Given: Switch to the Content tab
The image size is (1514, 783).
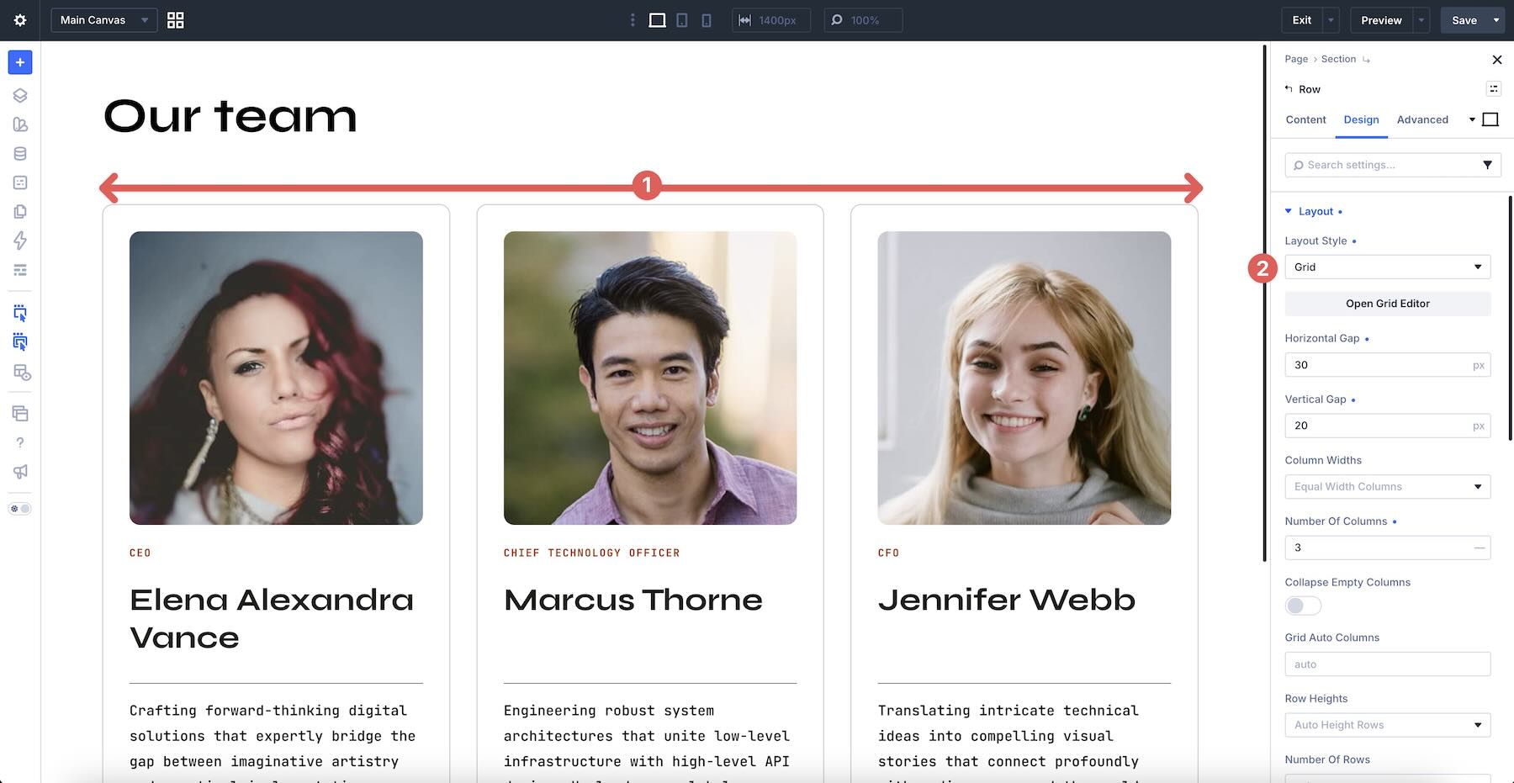Looking at the screenshot, I should (1305, 119).
